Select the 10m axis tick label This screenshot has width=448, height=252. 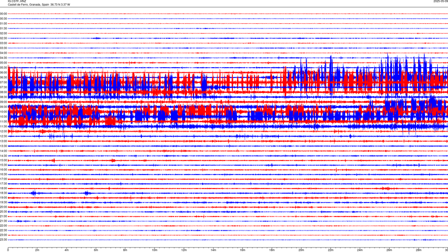click(x=154, y=250)
